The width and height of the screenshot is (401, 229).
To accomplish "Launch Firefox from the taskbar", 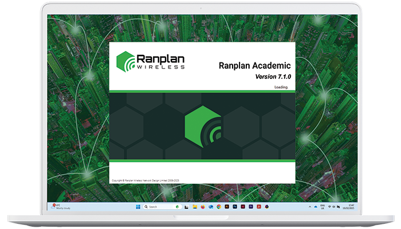I will (203, 207).
